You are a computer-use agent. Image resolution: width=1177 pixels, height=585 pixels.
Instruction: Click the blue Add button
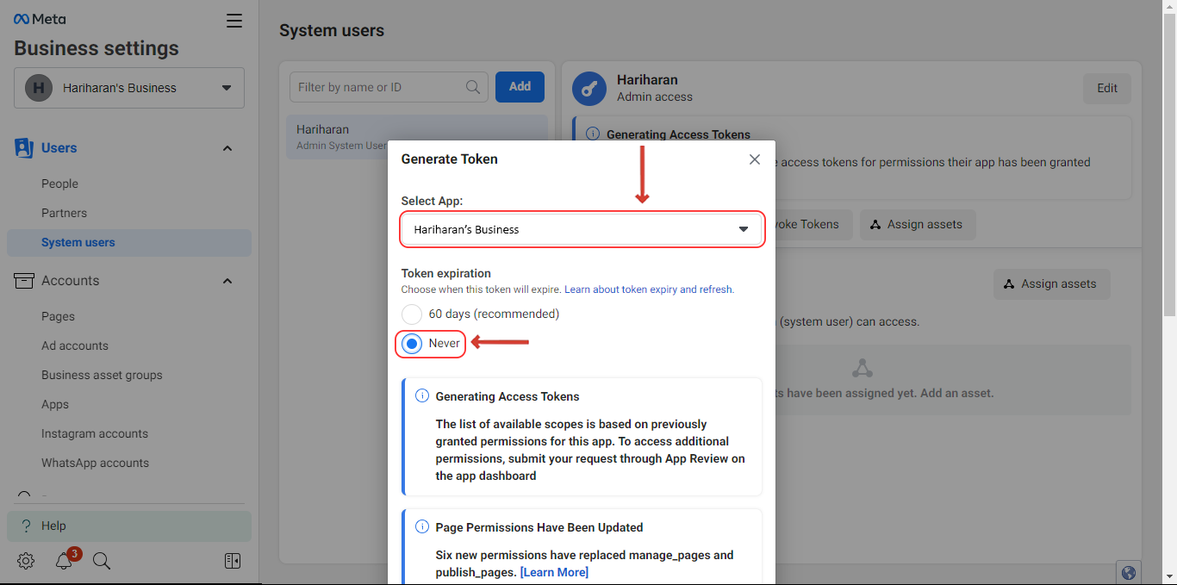520,86
